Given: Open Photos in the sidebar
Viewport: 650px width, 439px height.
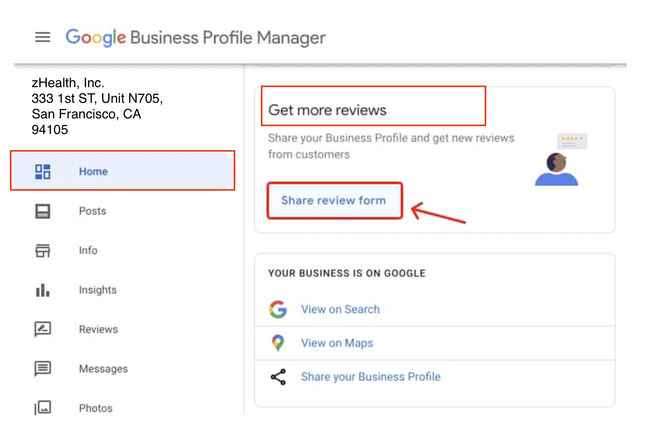Looking at the screenshot, I should (96, 408).
